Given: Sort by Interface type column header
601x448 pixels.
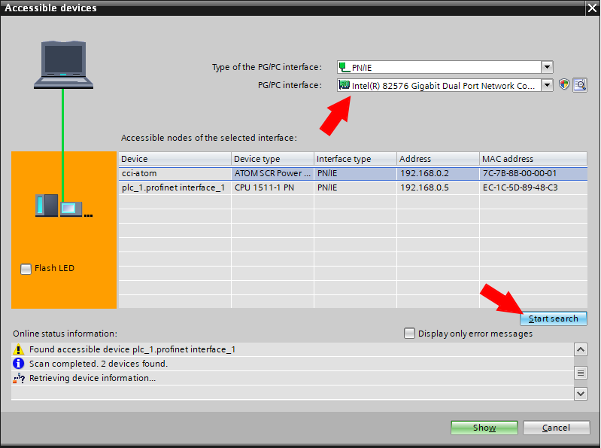Looking at the screenshot, I should tap(355, 159).
